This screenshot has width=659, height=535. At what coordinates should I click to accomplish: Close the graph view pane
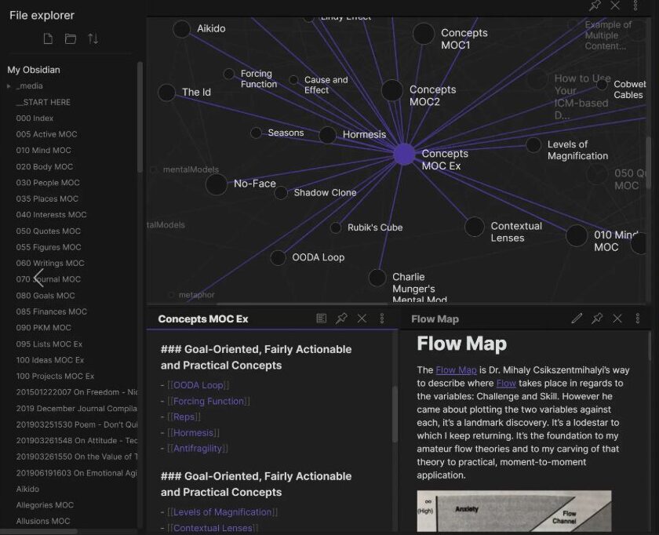point(615,5)
